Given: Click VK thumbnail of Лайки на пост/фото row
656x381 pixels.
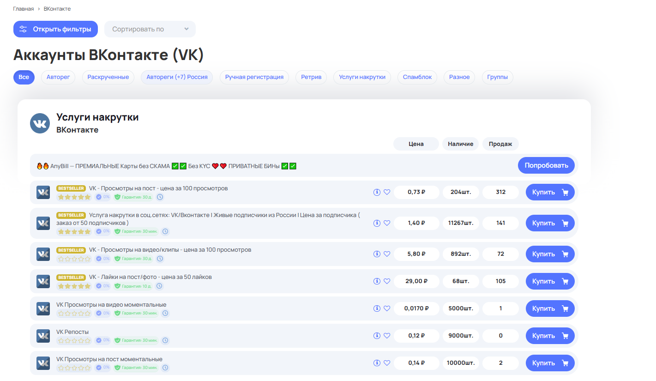Looking at the screenshot, I should click(43, 281).
